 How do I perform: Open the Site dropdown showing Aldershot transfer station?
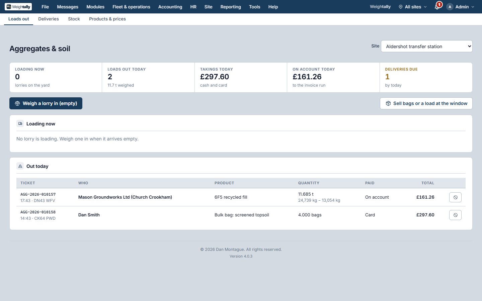point(427,46)
